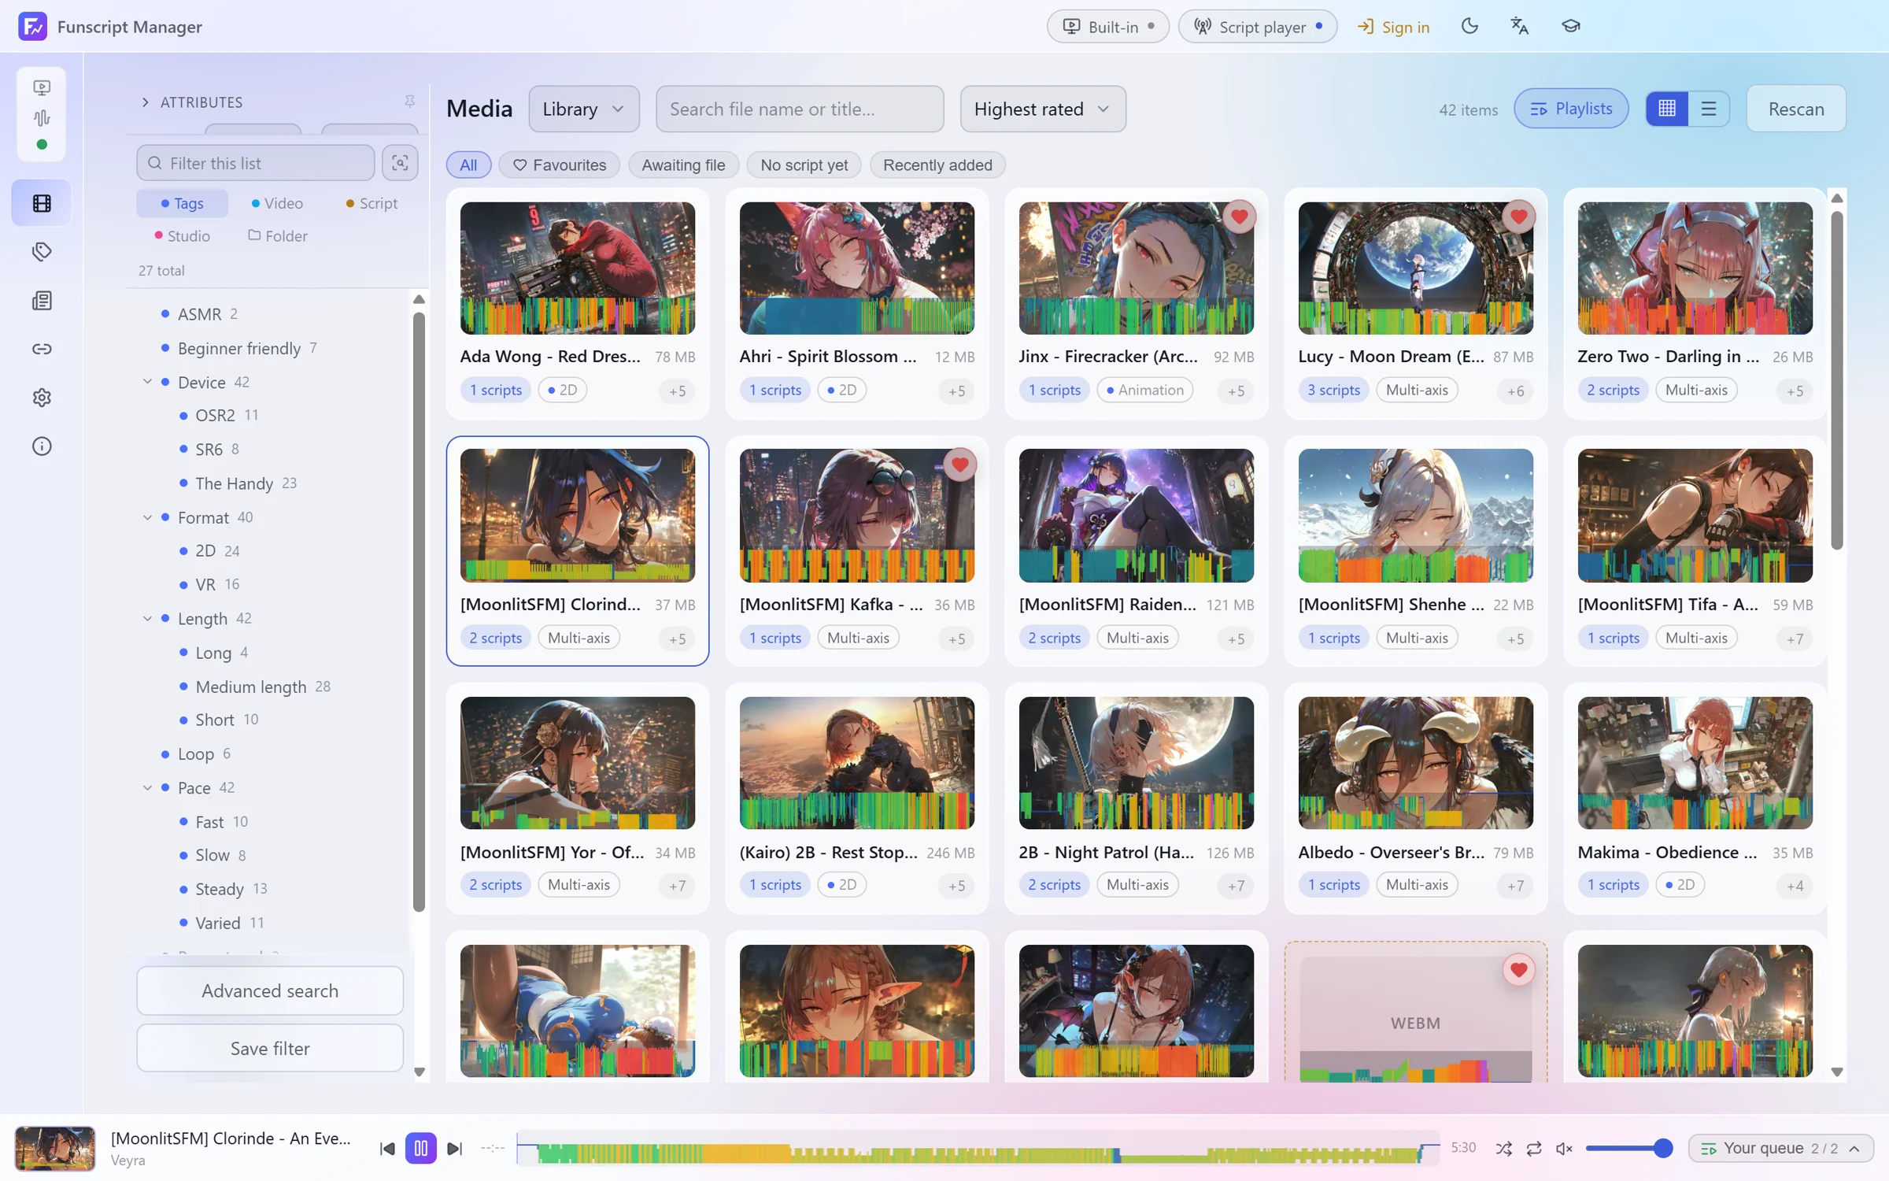Select the Beginner friendly tag
The image size is (1889, 1181).
pos(238,348)
